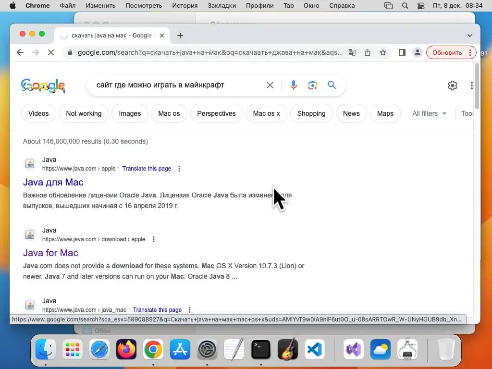This screenshot has height=369, width=492.
Task: Click 'Translate this page' for java_mac result
Action: 157,310
